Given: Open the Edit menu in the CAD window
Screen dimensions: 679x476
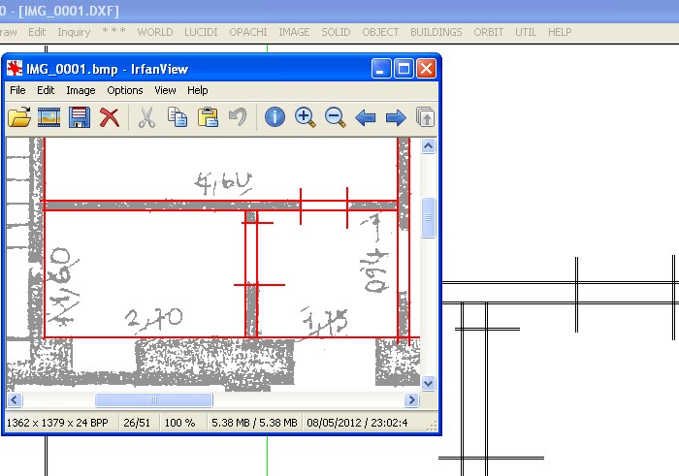Looking at the screenshot, I should pos(37,32).
